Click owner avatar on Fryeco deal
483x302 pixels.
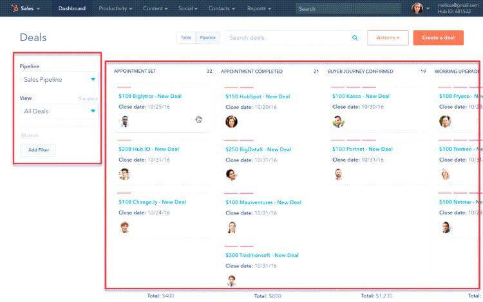pos(445,121)
